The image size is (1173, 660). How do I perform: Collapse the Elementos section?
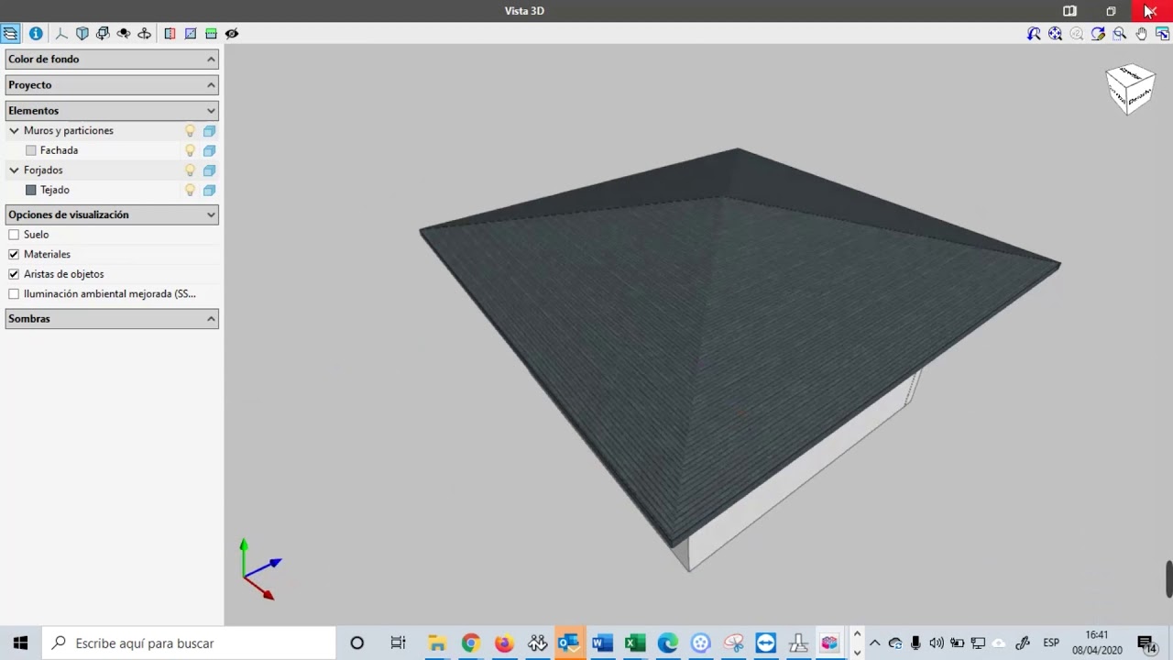[112, 110]
